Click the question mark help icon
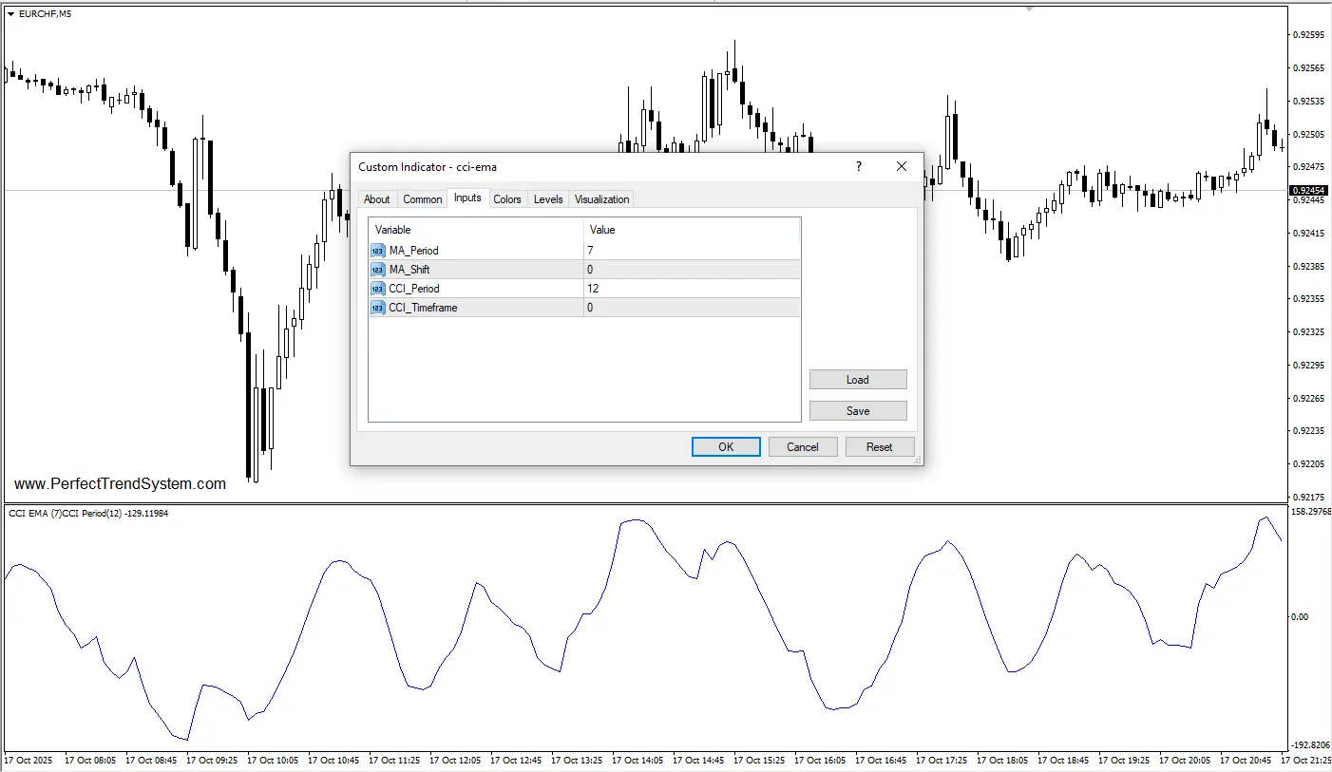Viewport: 1332px width, 772px height. 859,167
